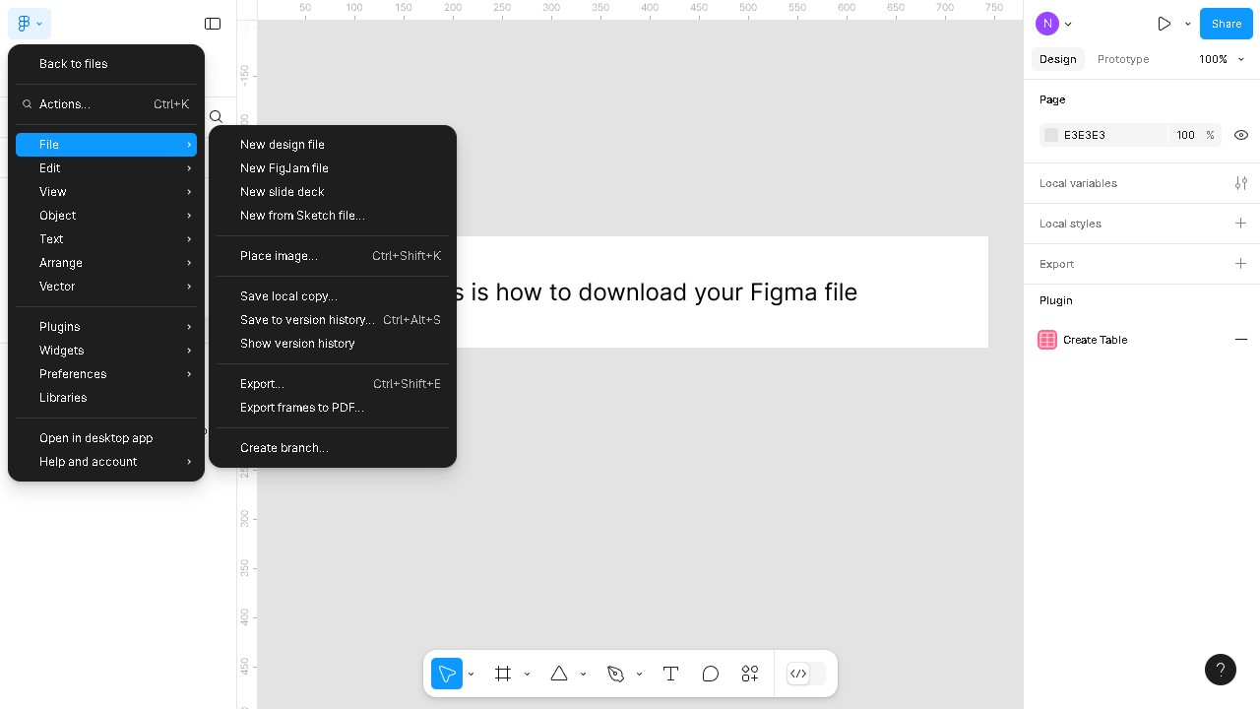
Task: Select the Shape triangle tool
Action: point(559,674)
